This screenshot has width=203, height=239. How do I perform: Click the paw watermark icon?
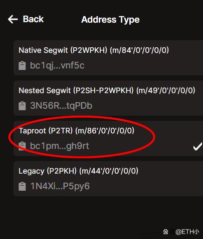[165, 232]
